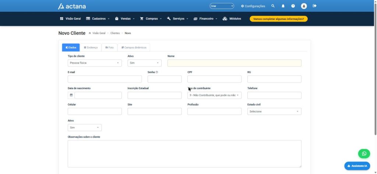Open the Ativo dropdown below Celular

85,127
